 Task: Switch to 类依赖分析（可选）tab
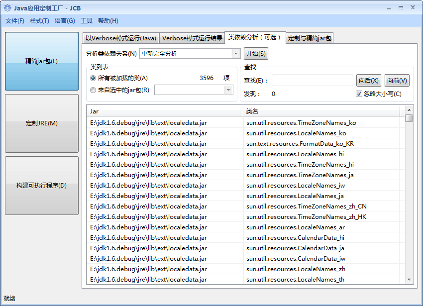tap(255, 37)
